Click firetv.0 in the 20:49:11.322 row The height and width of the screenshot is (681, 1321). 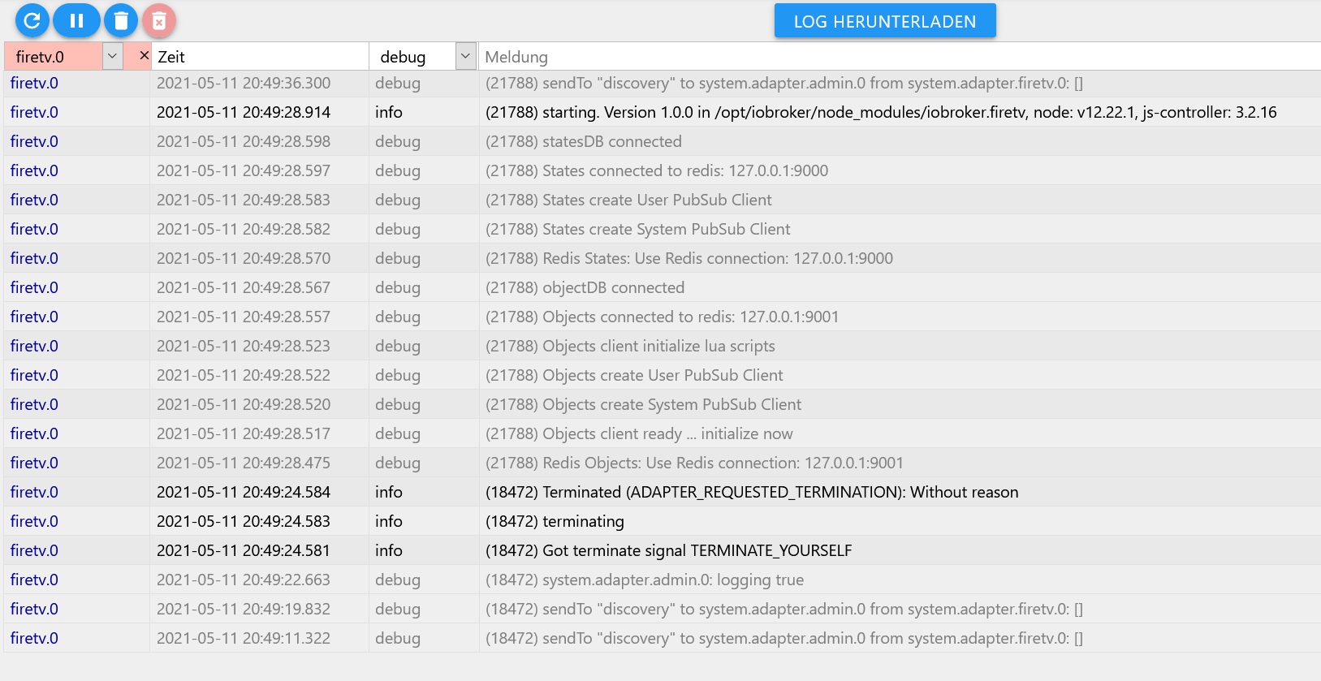(34, 638)
